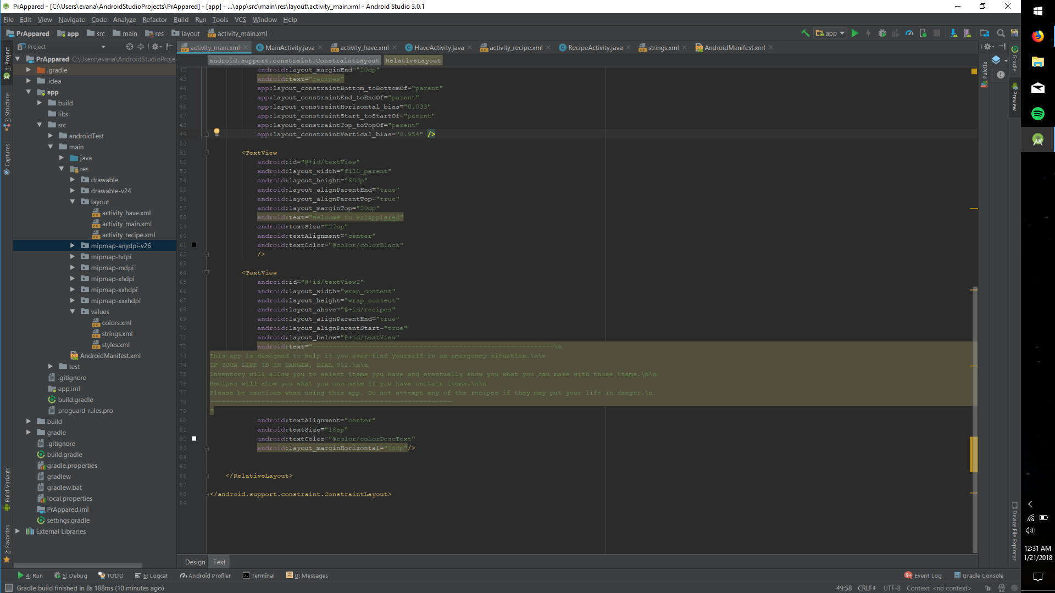Open the Refactor menu
Image resolution: width=1055 pixels, height=593 pixels.
(x=154, y=20)
